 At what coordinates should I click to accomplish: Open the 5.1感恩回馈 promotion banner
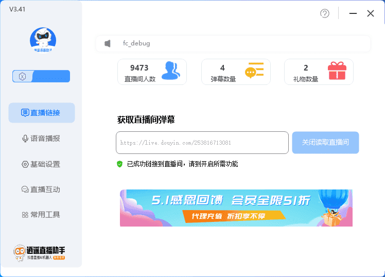click(x=236, y=208)
